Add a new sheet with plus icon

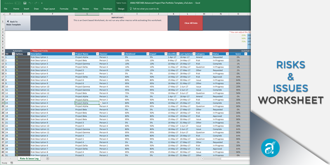tap(47, 158)
